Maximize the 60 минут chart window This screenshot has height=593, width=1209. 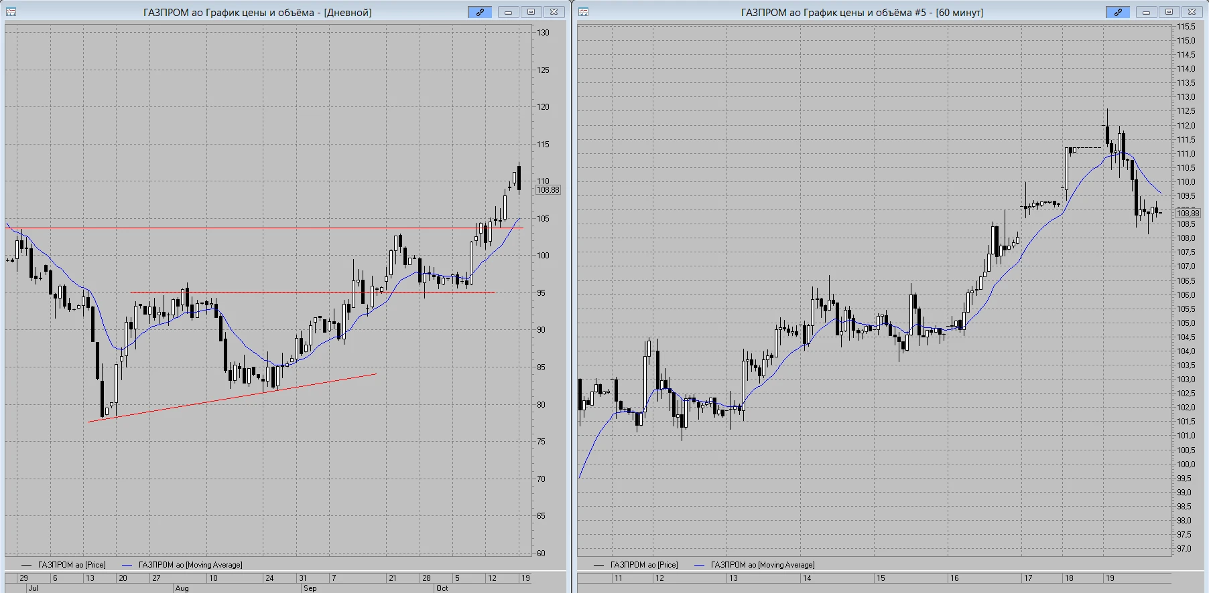(x=1169, y=12)
